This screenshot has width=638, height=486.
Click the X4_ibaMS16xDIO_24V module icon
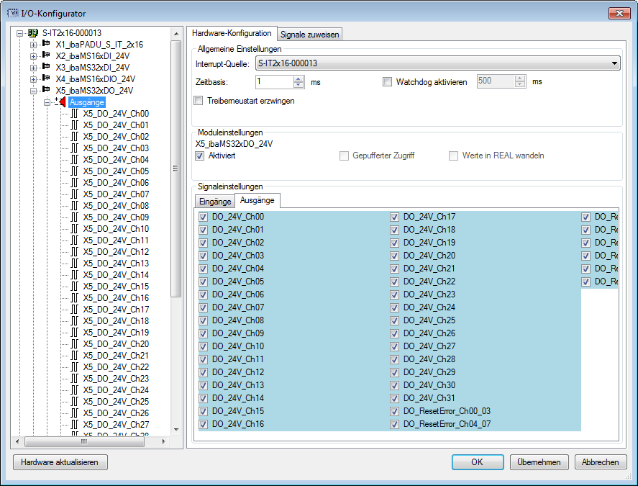47,79
